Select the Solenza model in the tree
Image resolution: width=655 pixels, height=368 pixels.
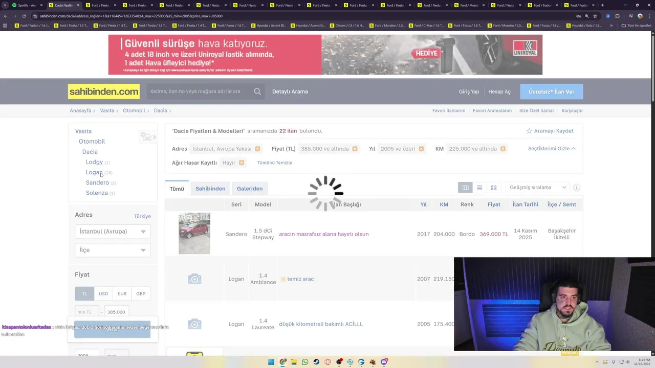pos(97,193)
